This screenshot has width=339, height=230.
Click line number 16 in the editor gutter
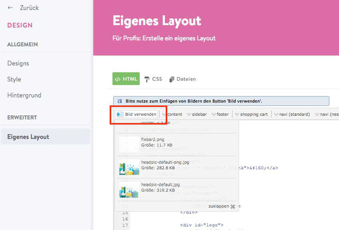[x=125, y=219]
